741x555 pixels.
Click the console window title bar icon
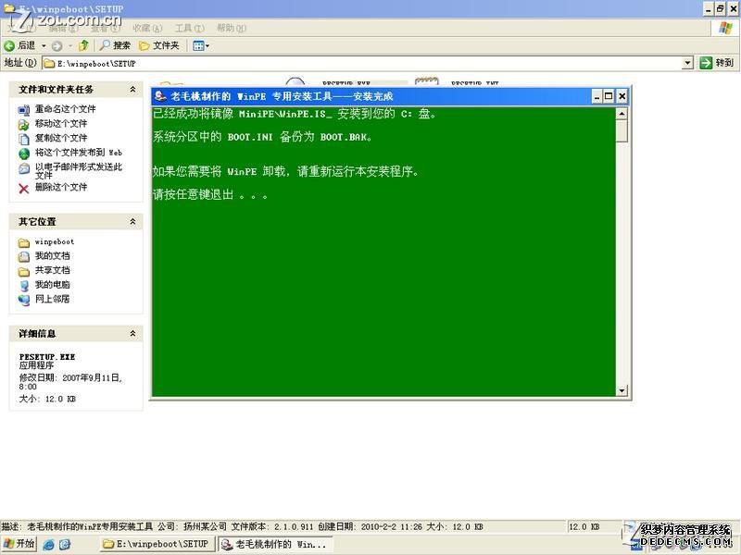tap(160, 96)
